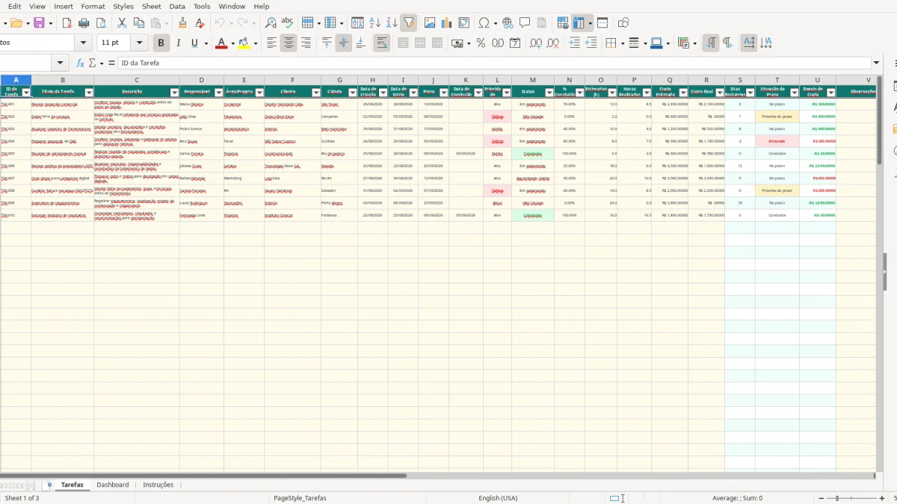Expand the formula bar

pyautogui.click(x=876, y=63)
